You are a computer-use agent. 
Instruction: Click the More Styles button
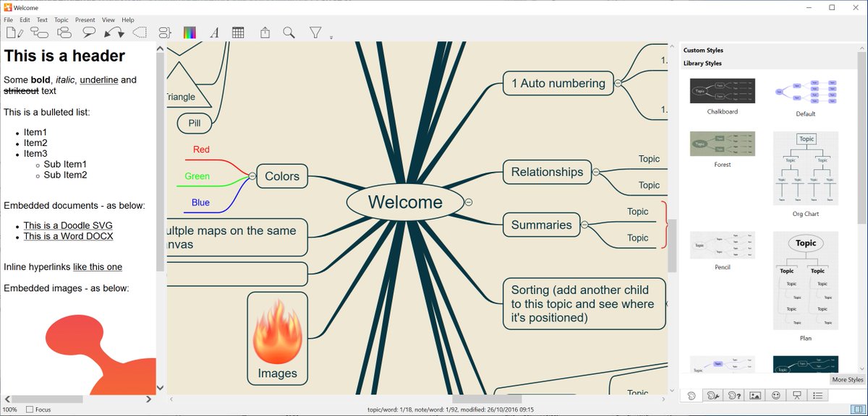pos(846,379)
